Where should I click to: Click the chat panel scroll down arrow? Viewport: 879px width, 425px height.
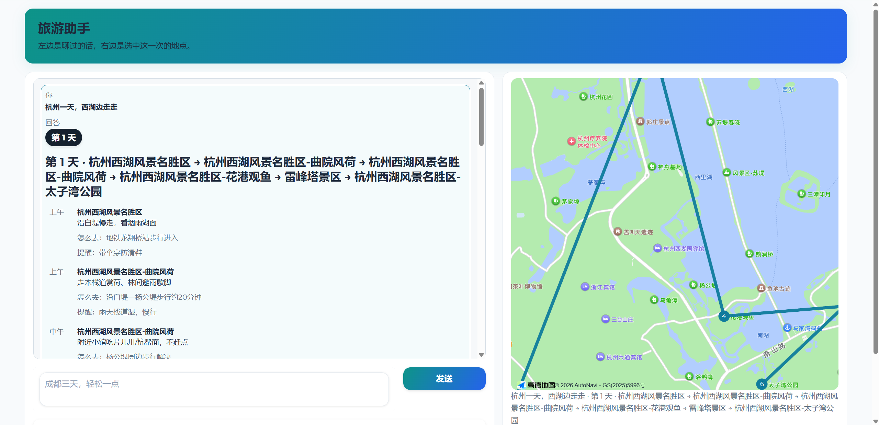[x=481, y=355]
